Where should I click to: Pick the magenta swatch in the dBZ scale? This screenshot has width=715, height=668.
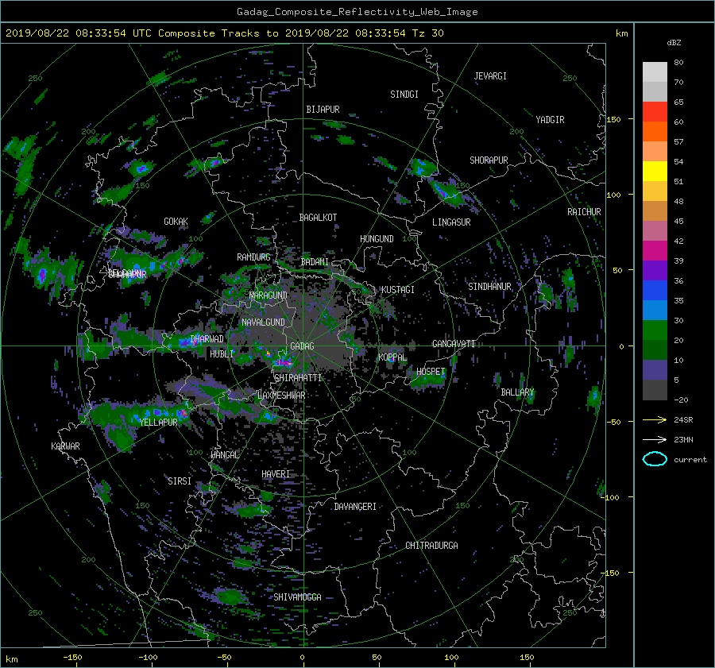(x=655, y=250)
